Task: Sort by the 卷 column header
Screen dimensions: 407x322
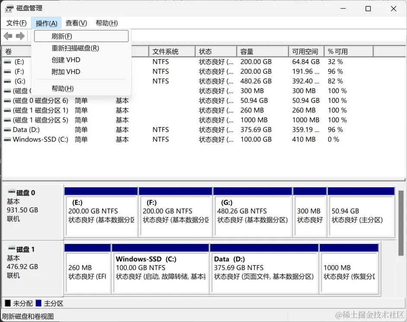Action: click(16, 51)
